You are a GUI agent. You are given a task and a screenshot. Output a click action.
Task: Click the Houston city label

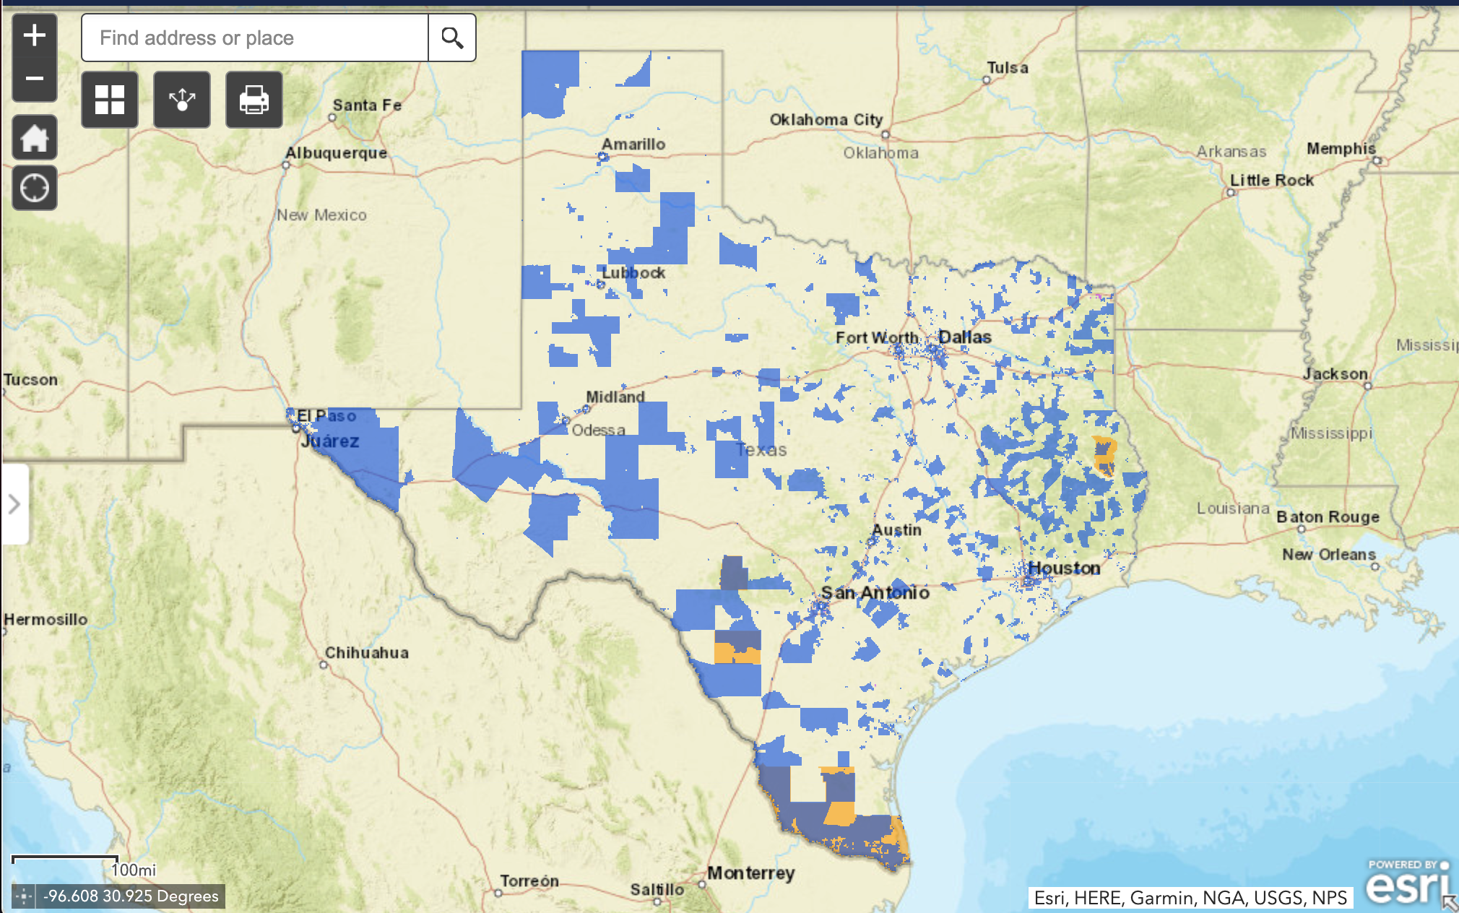pos(1064,568)
